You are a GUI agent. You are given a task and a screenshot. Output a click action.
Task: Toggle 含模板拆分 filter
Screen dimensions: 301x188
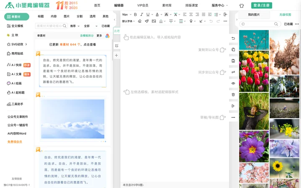pos(87,36)
